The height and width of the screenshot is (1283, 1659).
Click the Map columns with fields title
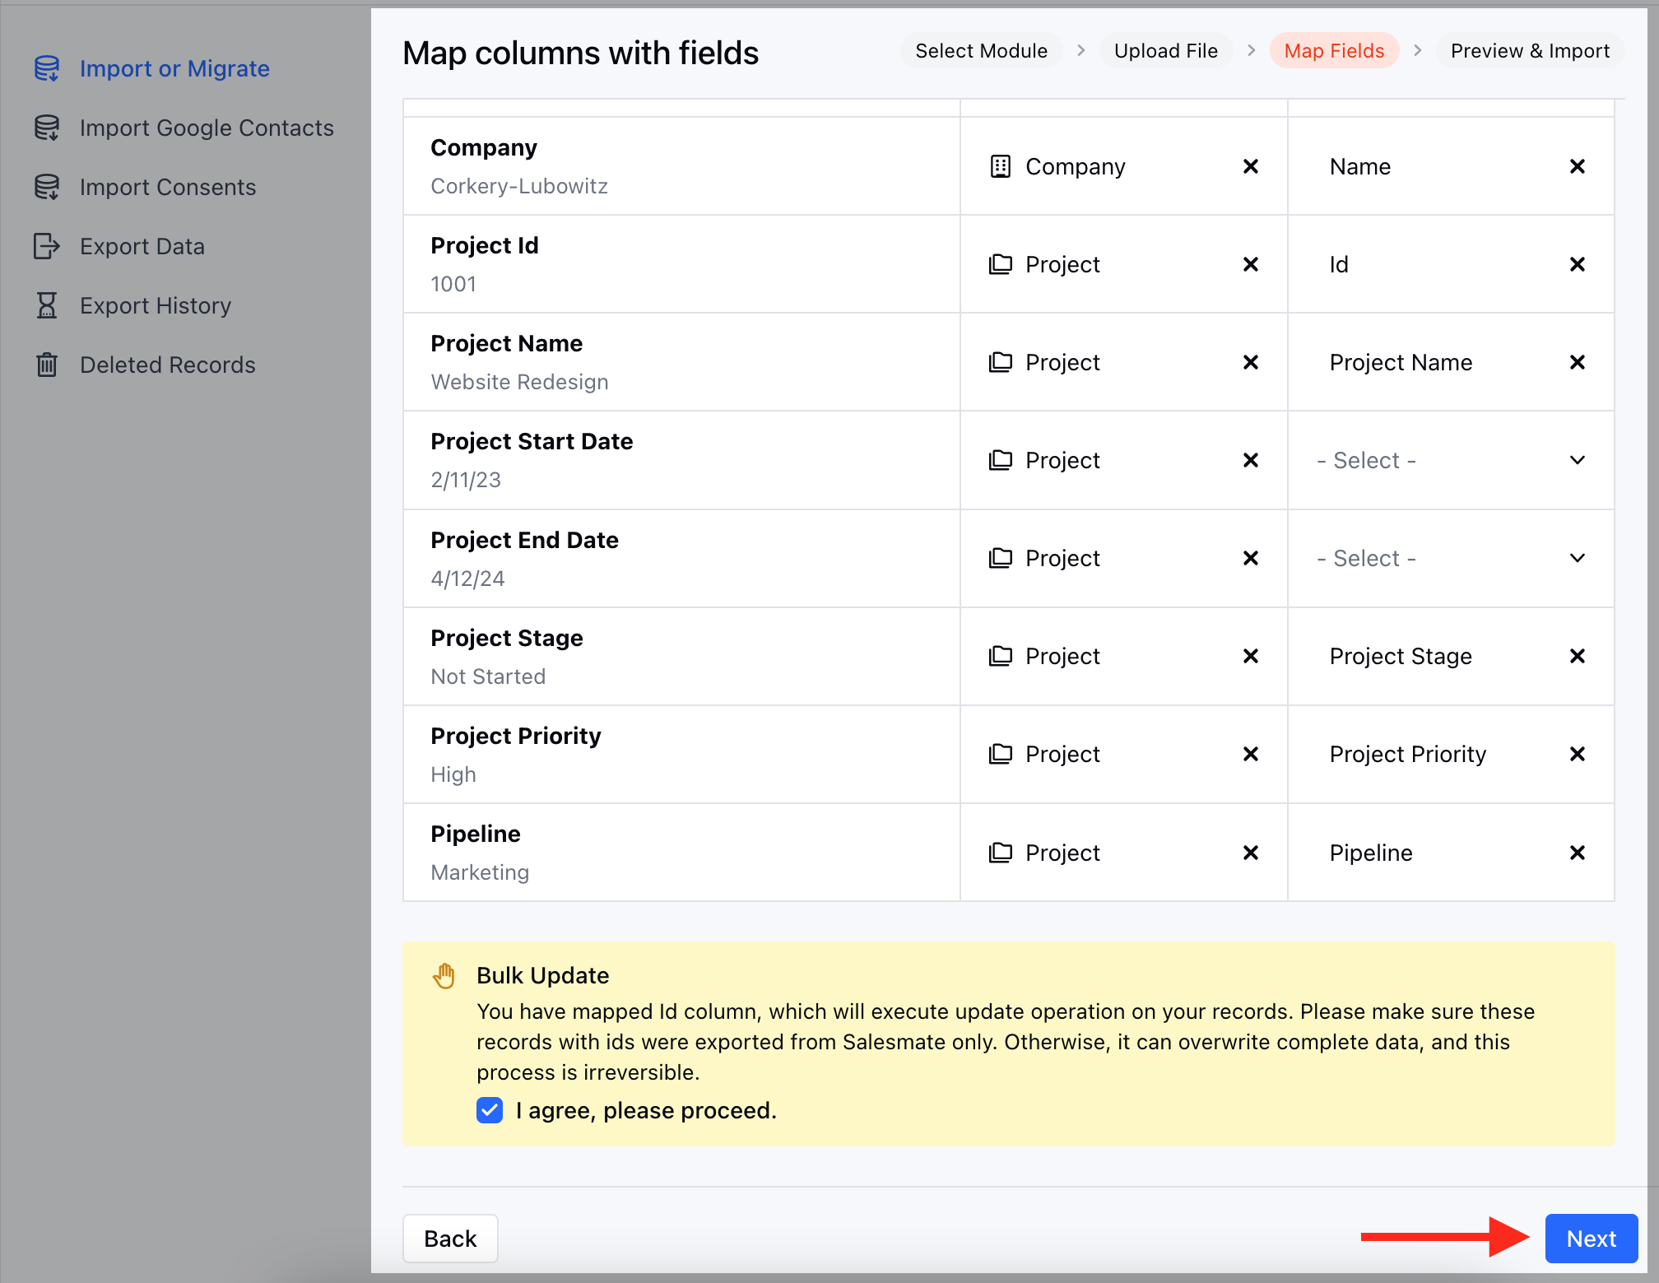point(581,53)
